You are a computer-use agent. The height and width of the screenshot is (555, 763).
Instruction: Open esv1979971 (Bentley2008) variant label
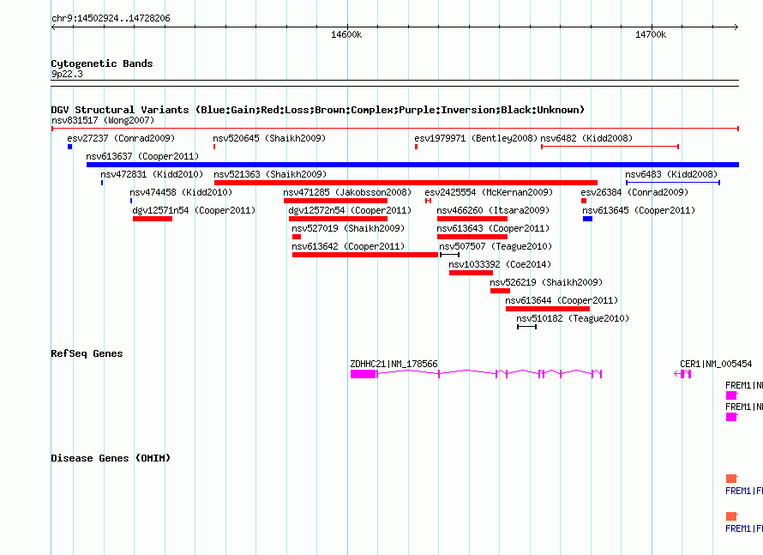pyautogui.click(x=476, y=138)
